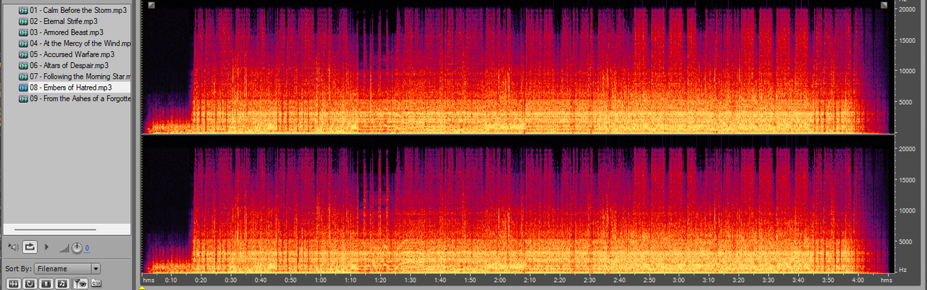Toggle Show Audio Files waveform icon
This screenshot has height=290, width=927.
click(x=14, y=283)
